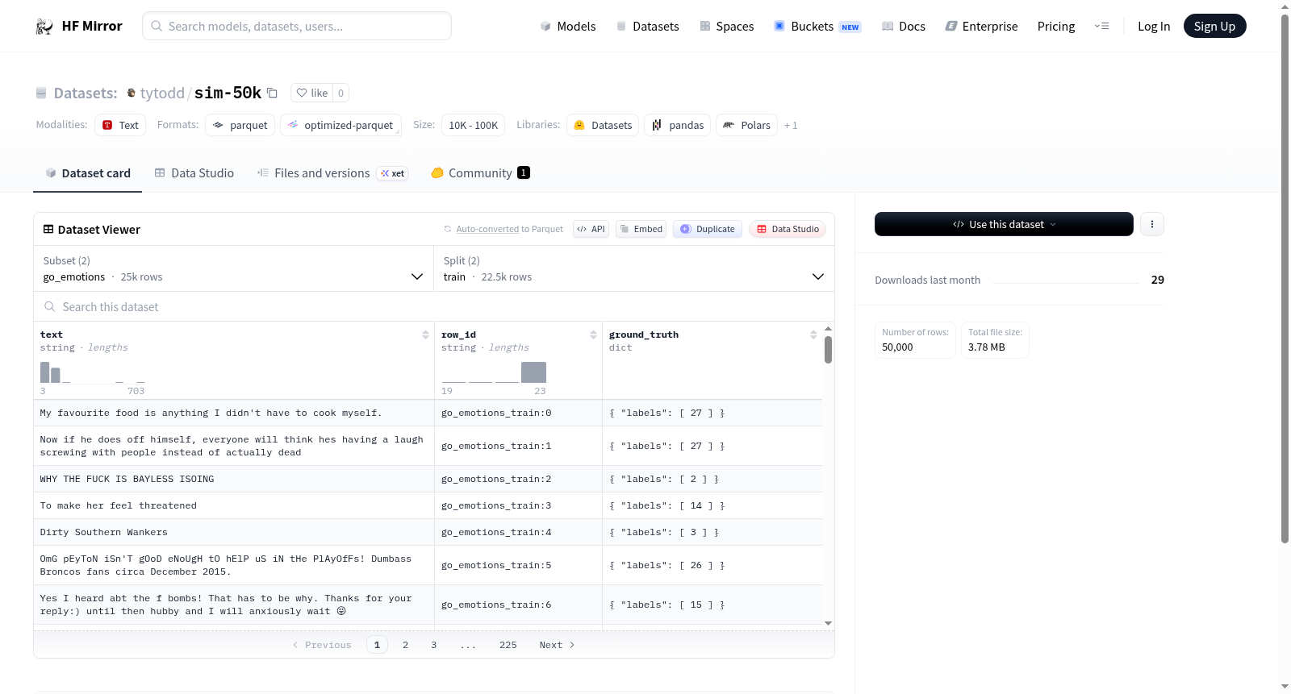Screen dimensions: 1291x694
Task: Open the xet badge on Files tab
Action: click(393, 173)
